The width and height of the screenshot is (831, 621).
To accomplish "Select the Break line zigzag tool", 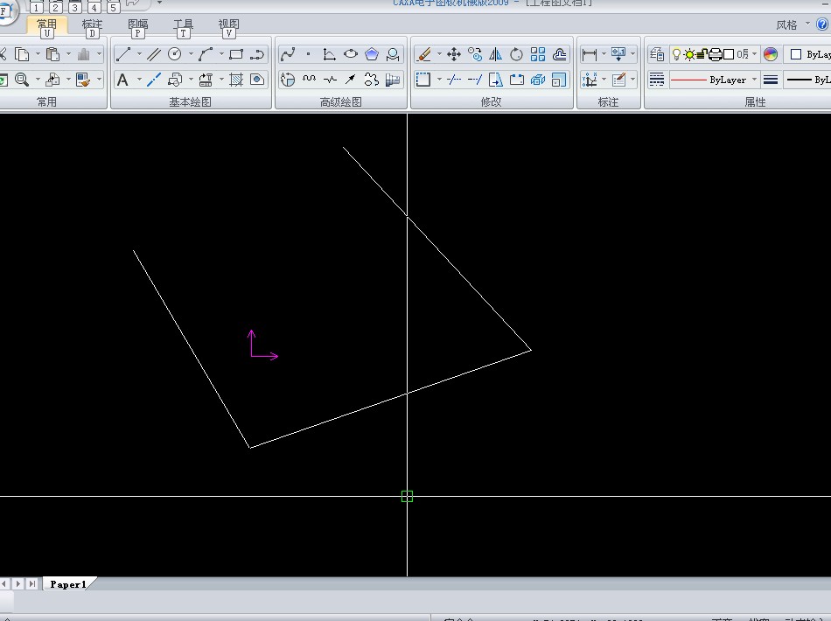I will 330,80.
